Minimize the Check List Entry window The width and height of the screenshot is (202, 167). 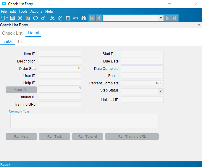169,4
